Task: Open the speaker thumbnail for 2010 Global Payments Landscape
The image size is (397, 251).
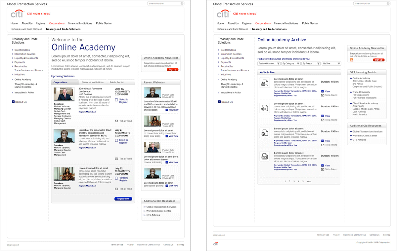Action: pos(64,94)
